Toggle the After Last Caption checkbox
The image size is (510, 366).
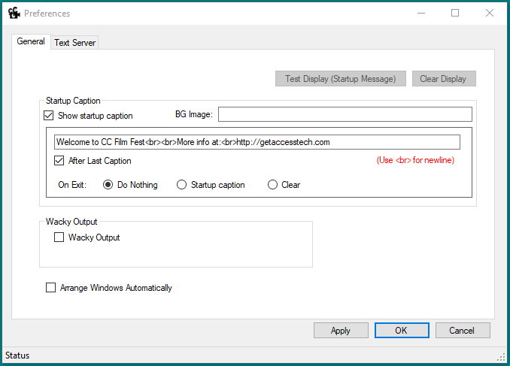(x=59, y=161)
